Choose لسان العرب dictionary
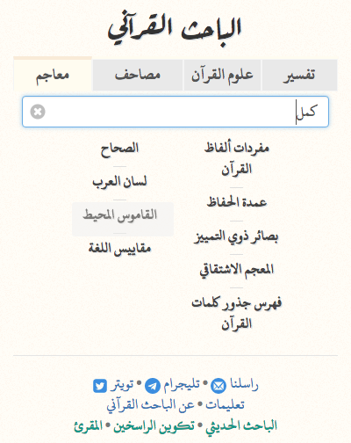Image resolution: width=351 pixels, height=443 pixels. 119,182
